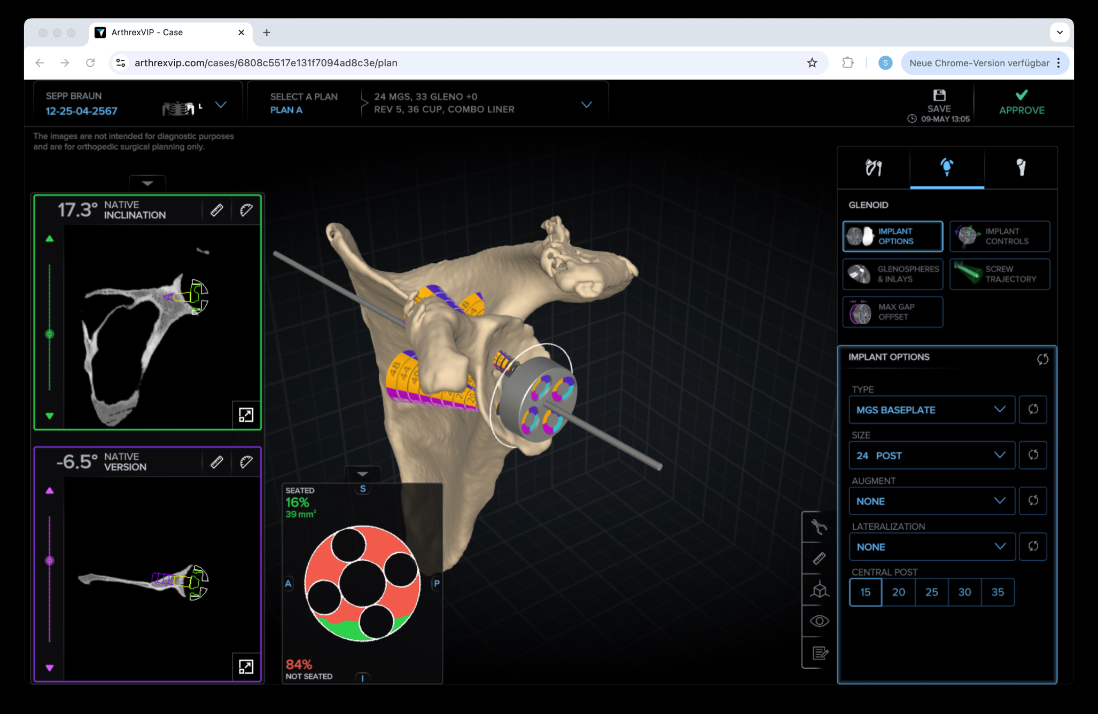This screenshot has width=1098, height=714.
Task: Select central post length 25
Action: point(932,592)
